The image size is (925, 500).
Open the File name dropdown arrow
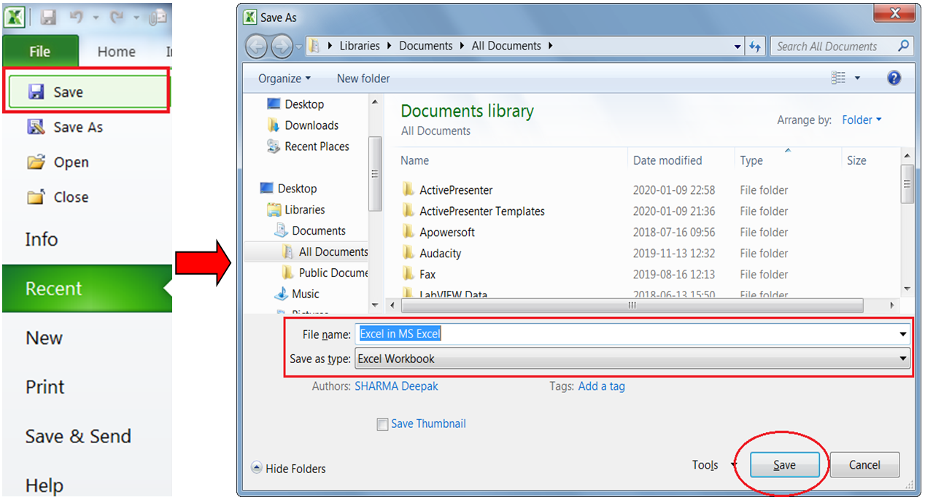[904, 334]
